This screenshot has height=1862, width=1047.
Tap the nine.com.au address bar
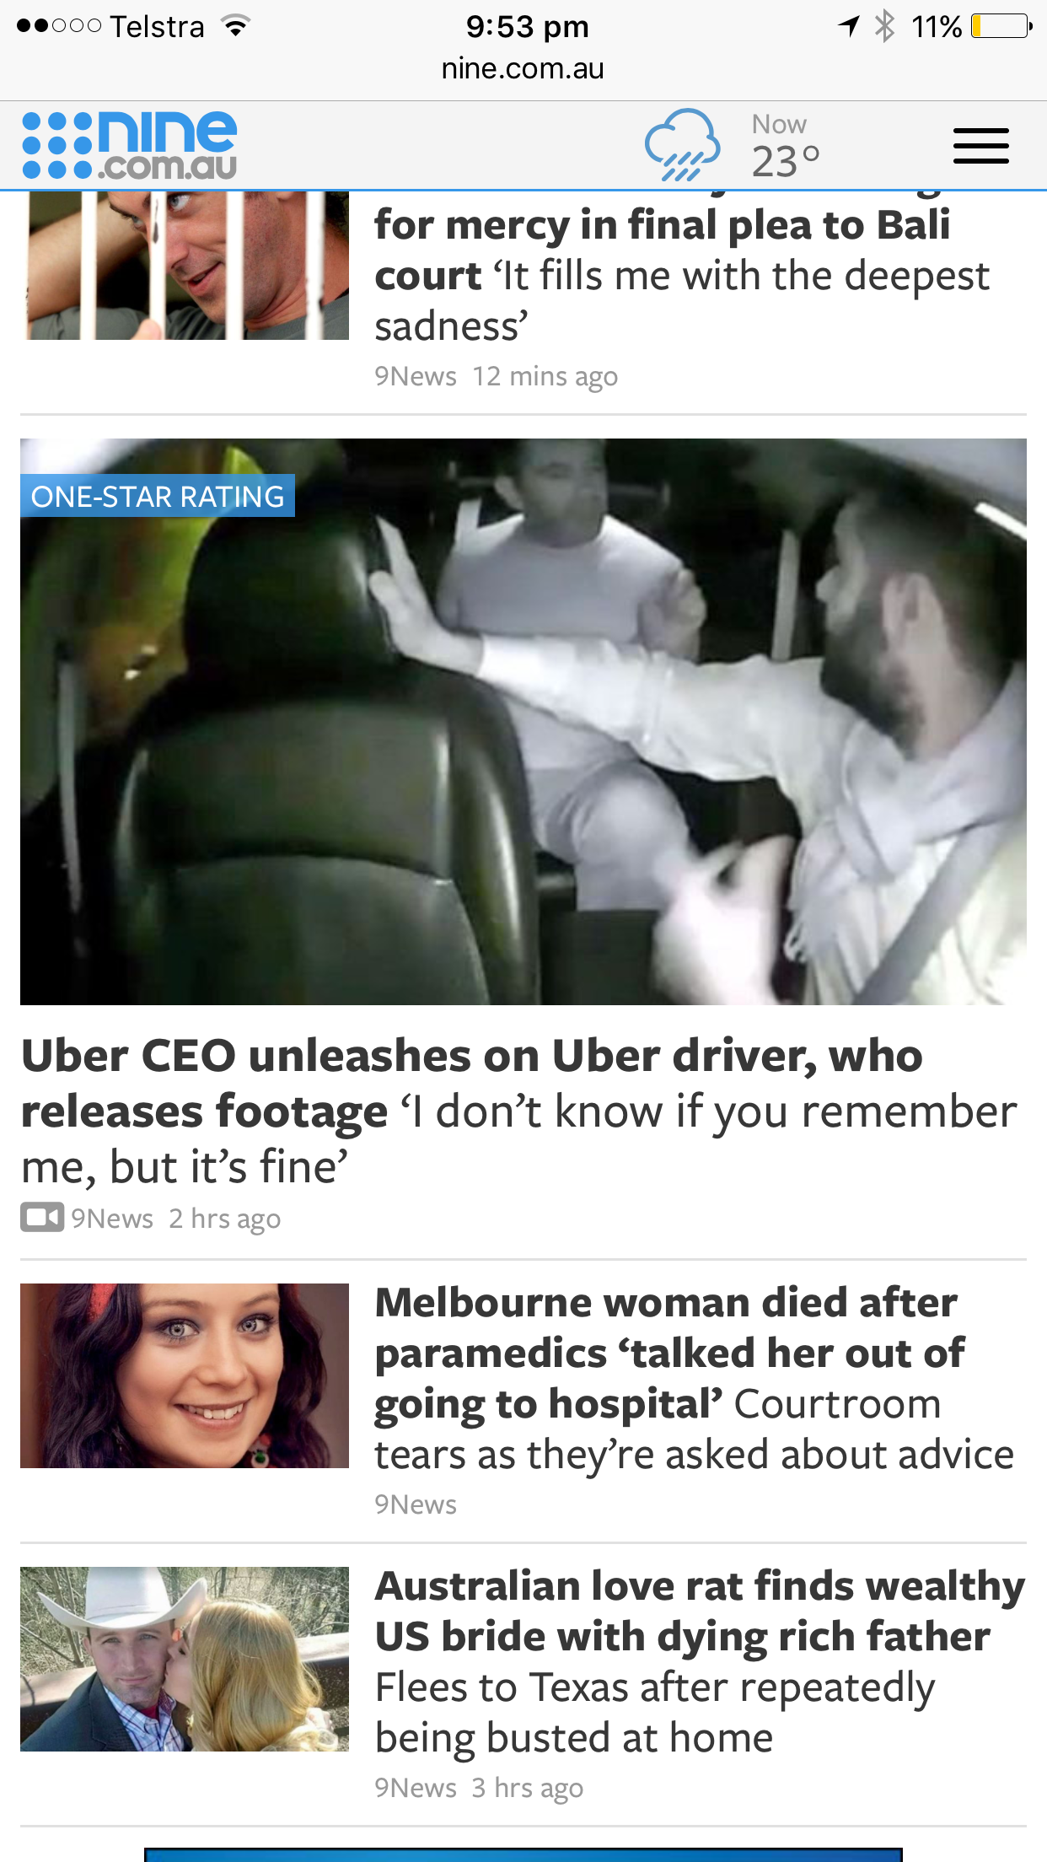coord(523,68)
